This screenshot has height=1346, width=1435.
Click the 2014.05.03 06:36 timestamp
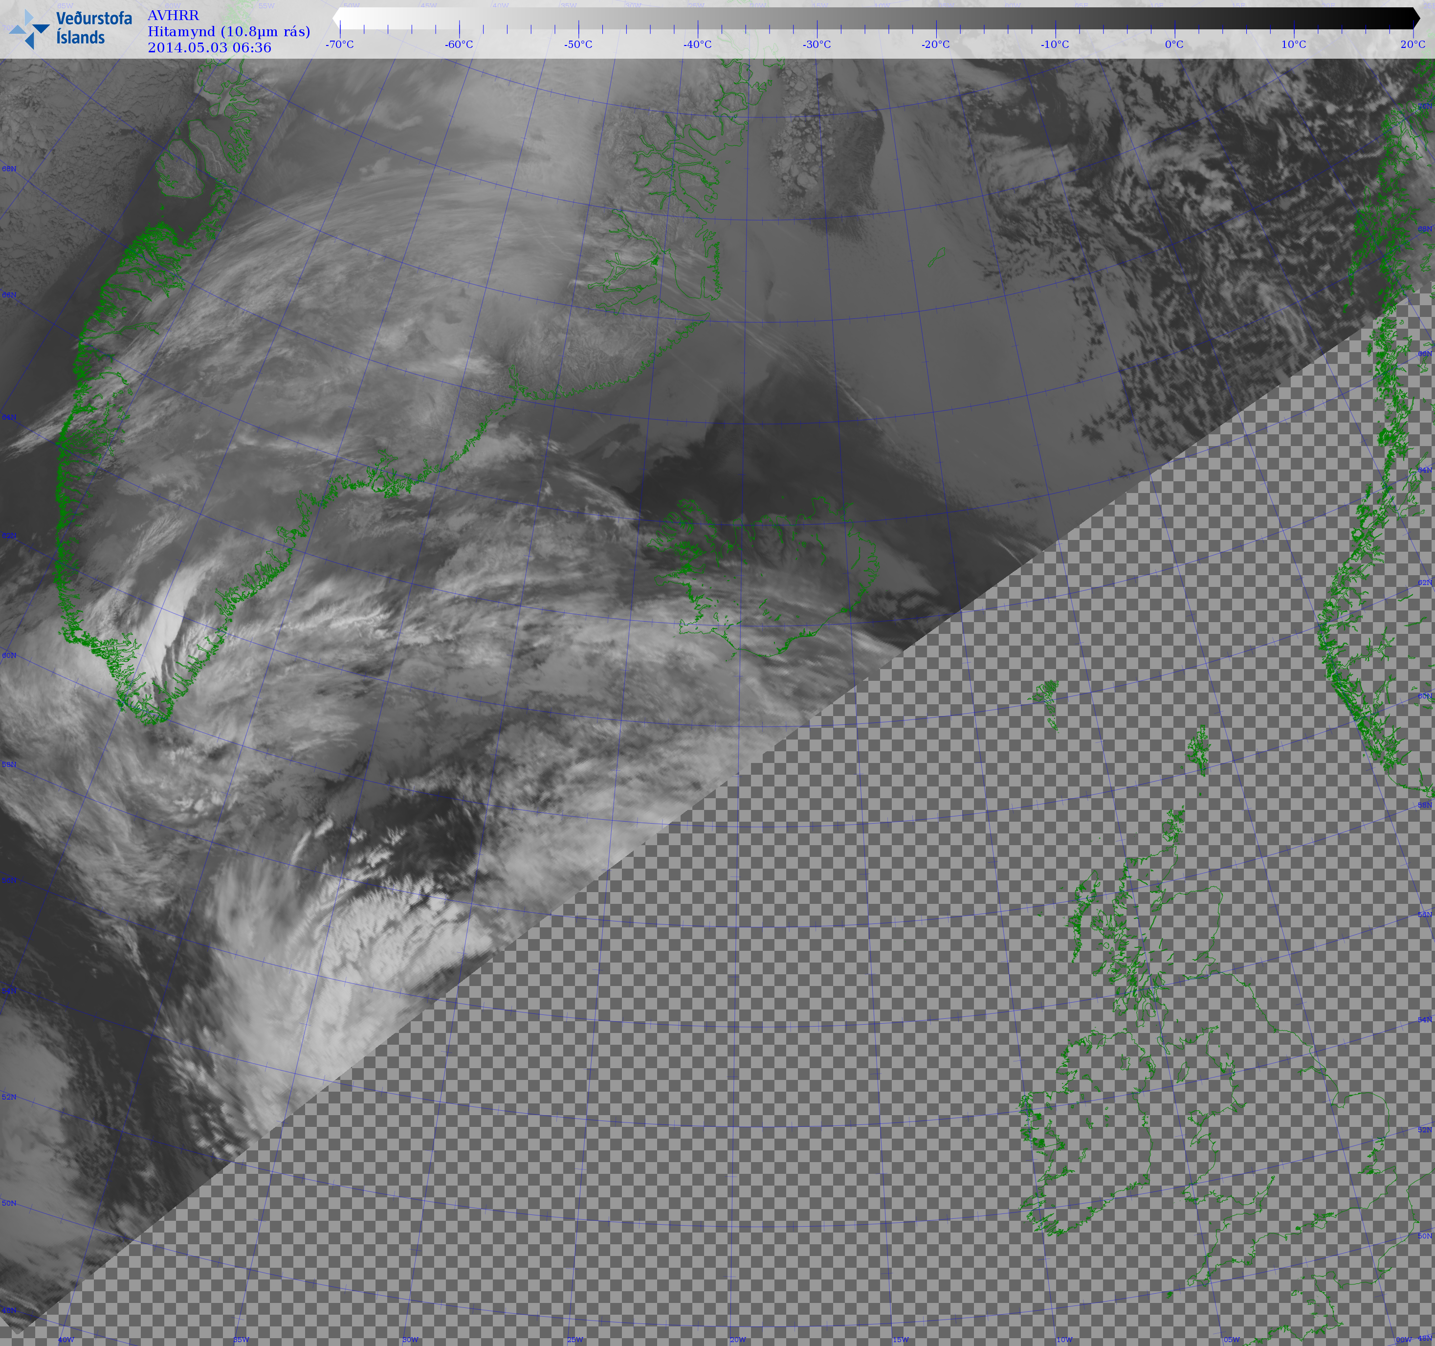209,48
